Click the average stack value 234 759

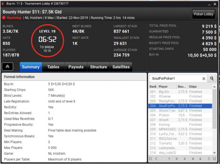(122, 55)
